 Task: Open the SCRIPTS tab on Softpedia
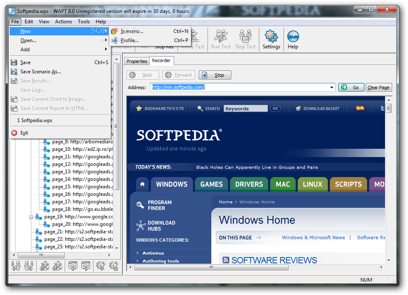point(348,184)
